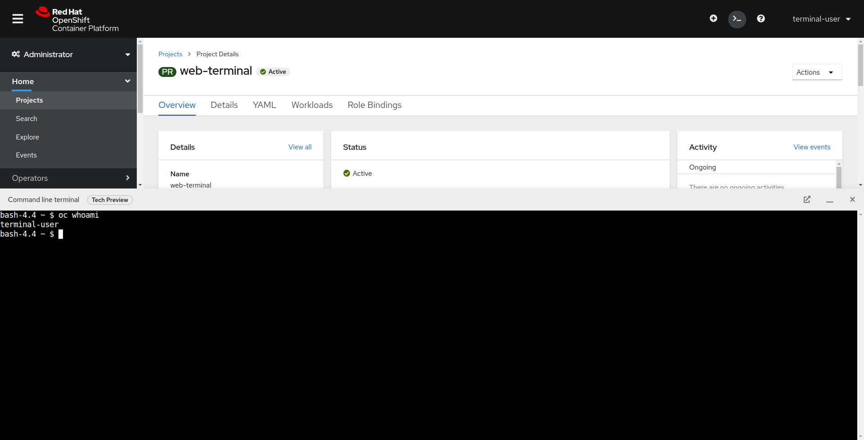The image size is (864, 440).
Task: Open terminal in new window icon
Action: (x=807, y=199)
